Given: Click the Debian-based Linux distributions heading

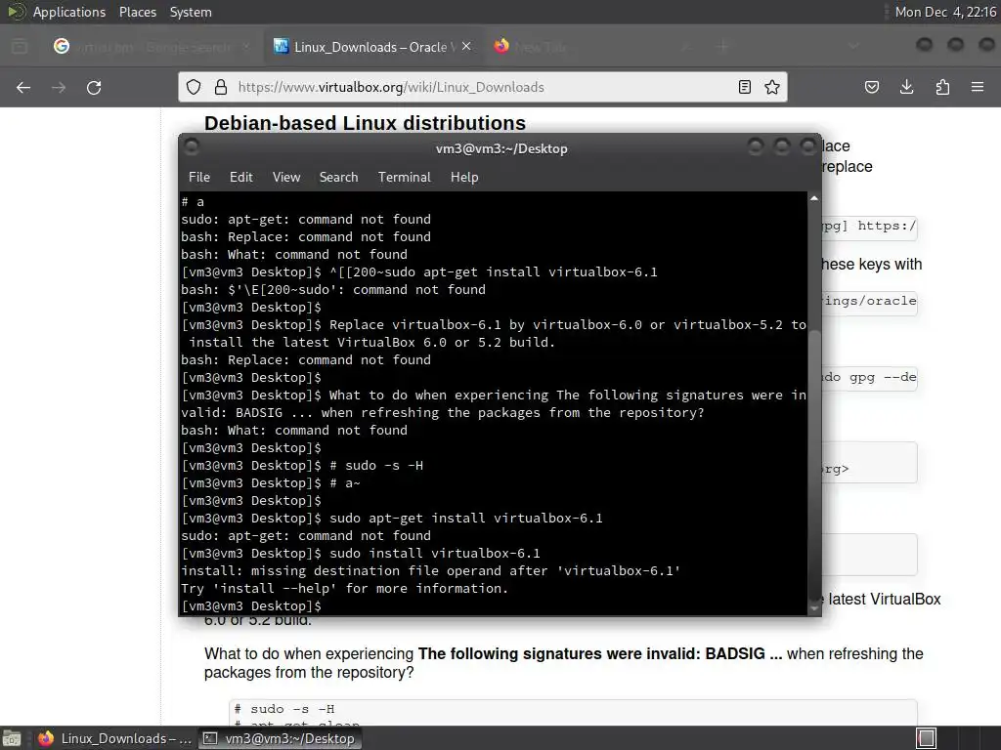Looking at the screenshot, I should pos(366,122).
